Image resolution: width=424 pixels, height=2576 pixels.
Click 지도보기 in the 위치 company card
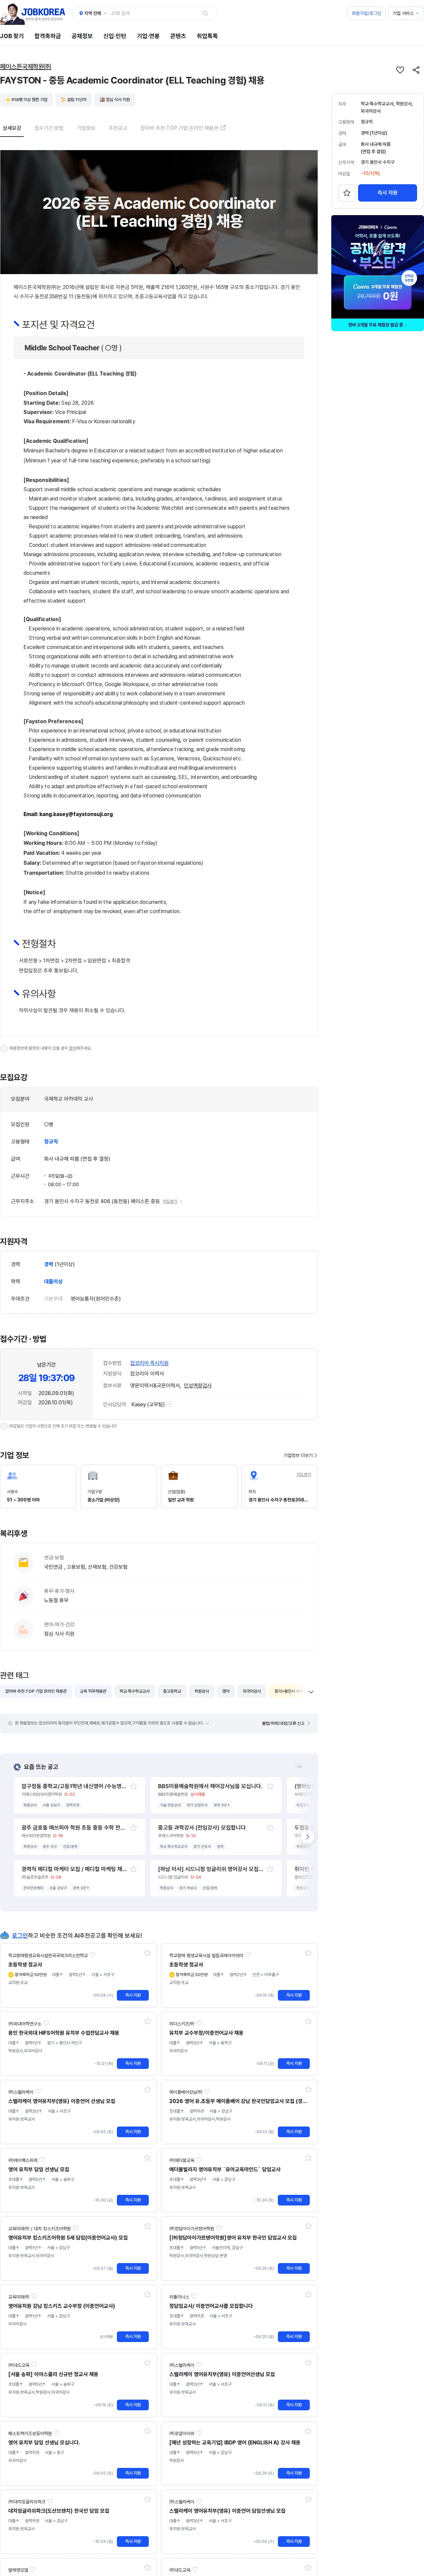pos(304,1474)
